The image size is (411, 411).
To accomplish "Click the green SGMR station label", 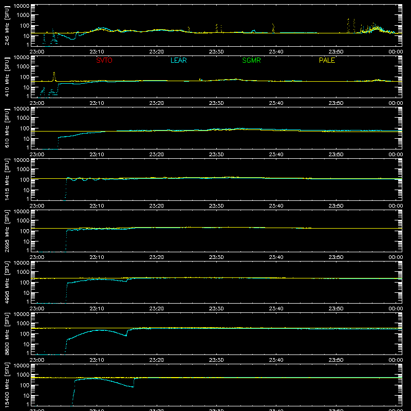I will 251,60.
